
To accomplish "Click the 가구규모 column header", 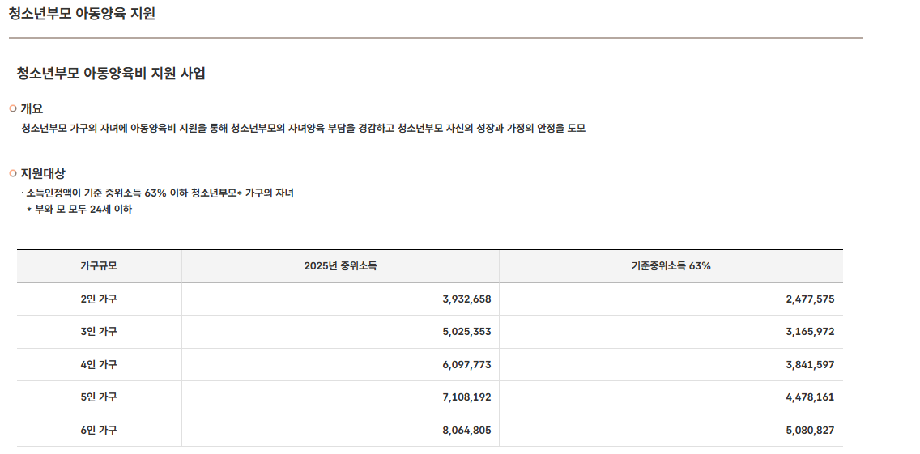I will [99, 266].
